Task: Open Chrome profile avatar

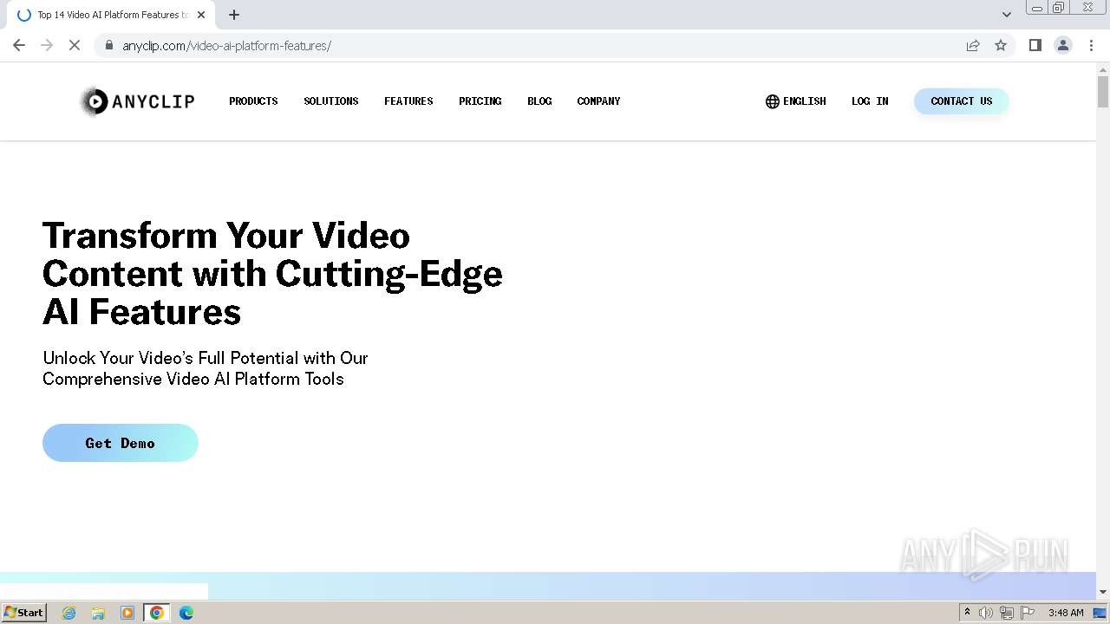Action: [x=1063, y=45]
